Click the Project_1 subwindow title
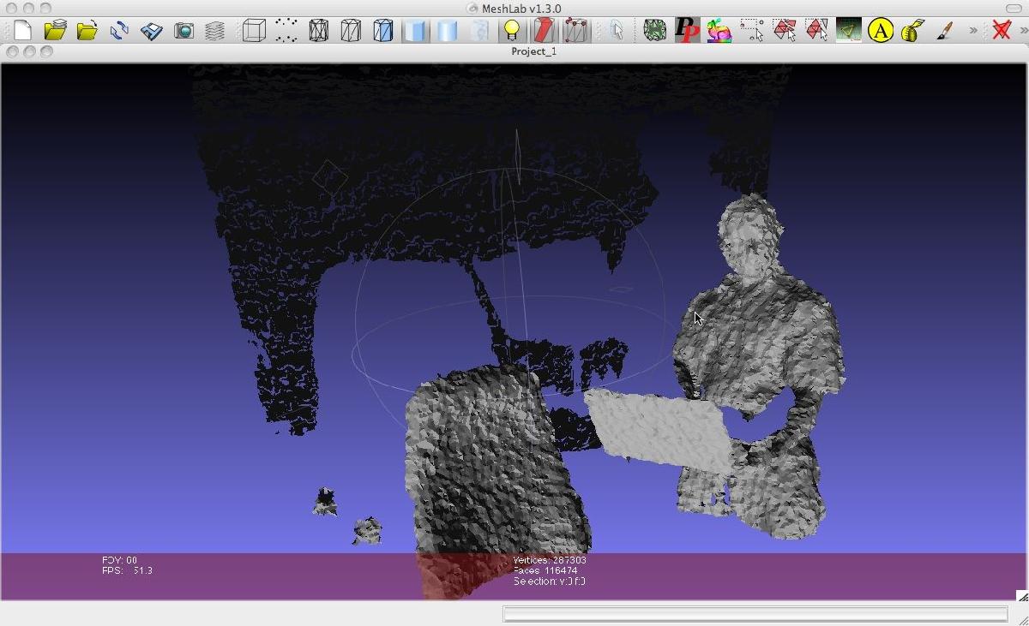 tap(533, 51)
